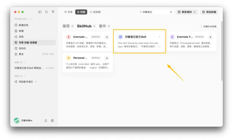Open the 助理 assistant section

coord(19,31)
